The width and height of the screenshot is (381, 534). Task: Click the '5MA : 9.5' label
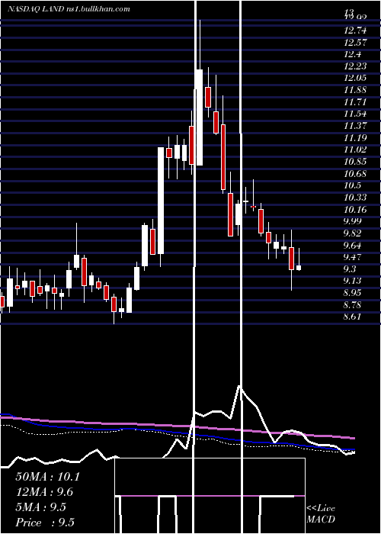[41, 507]
